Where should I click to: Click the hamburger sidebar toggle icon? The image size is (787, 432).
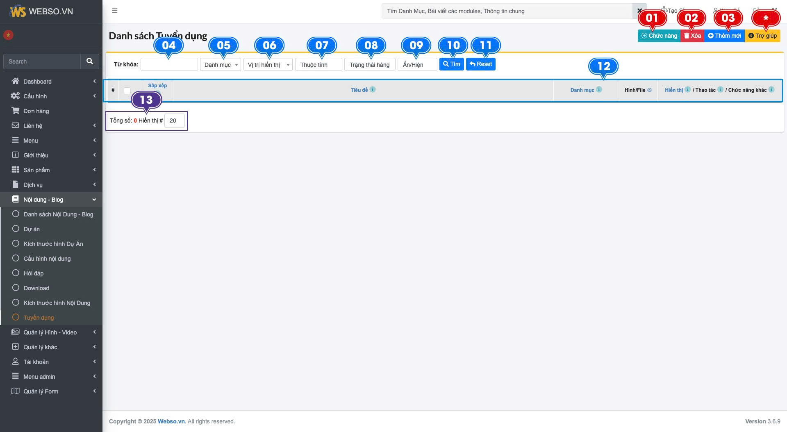[x=115, y=11]
